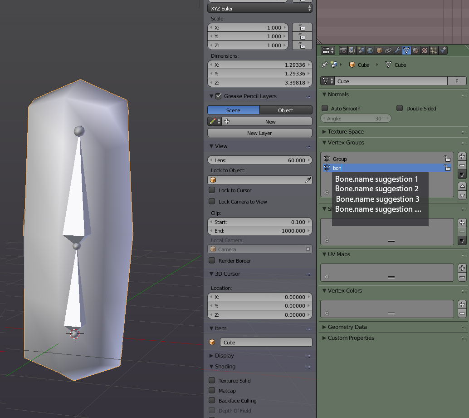Enable the Matcap checkbox
Screen dimensions: 469x418
pos(212,390)
